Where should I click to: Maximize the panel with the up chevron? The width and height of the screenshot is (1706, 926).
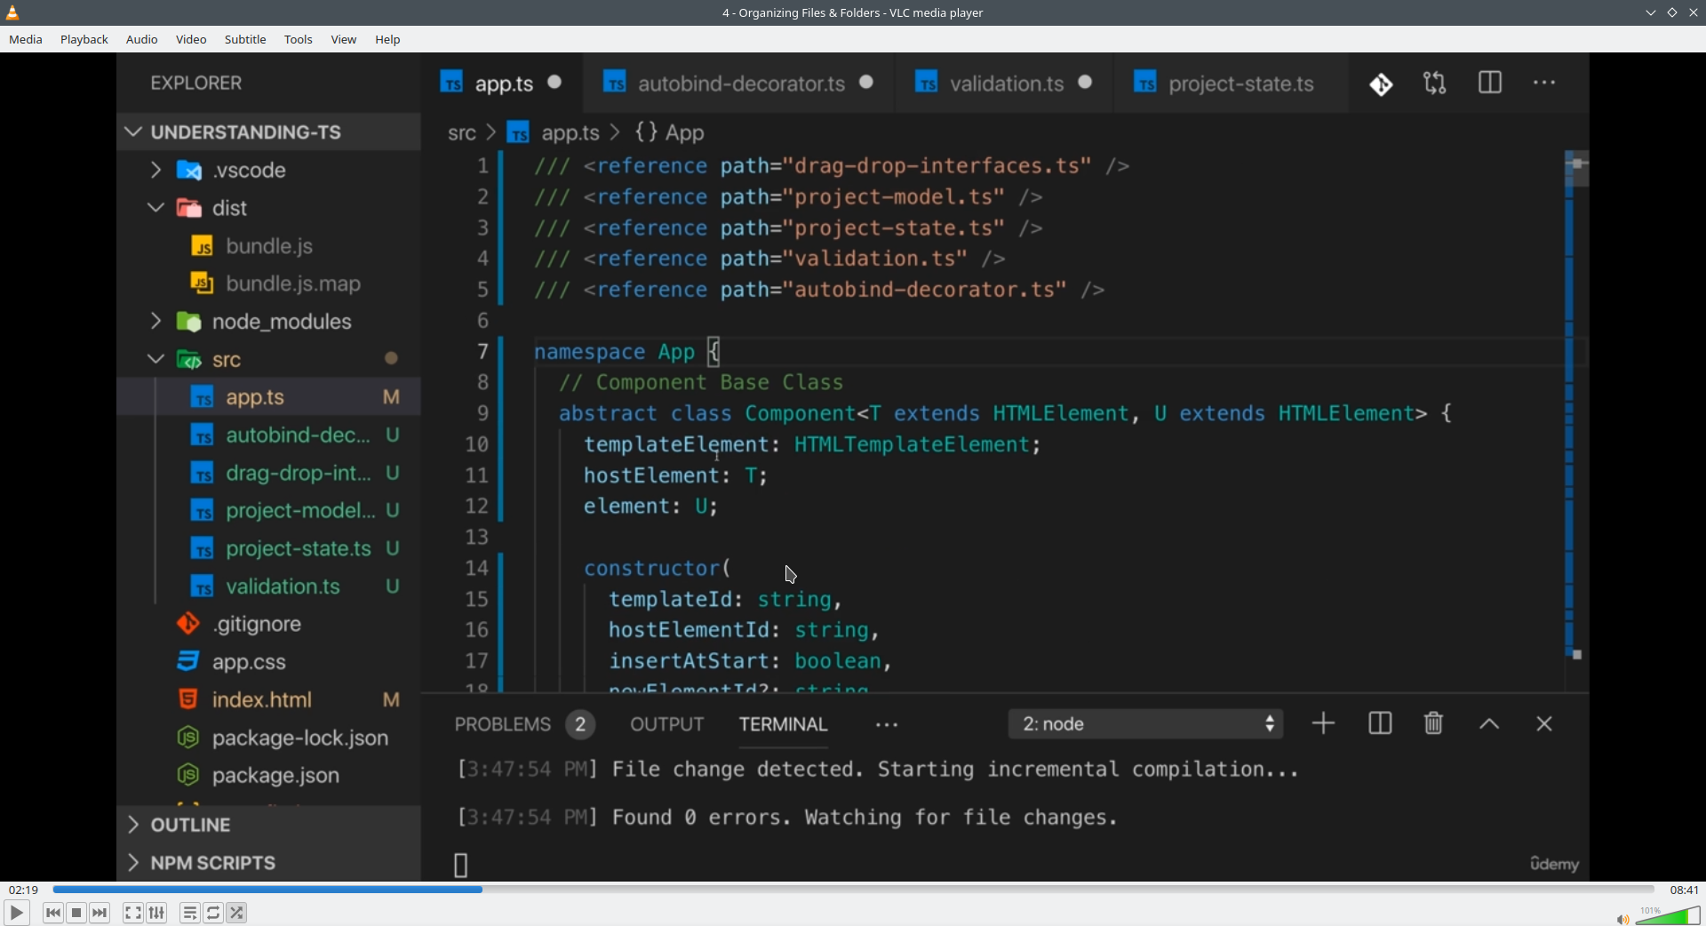pyautogui.click(x=1490, y=725)
